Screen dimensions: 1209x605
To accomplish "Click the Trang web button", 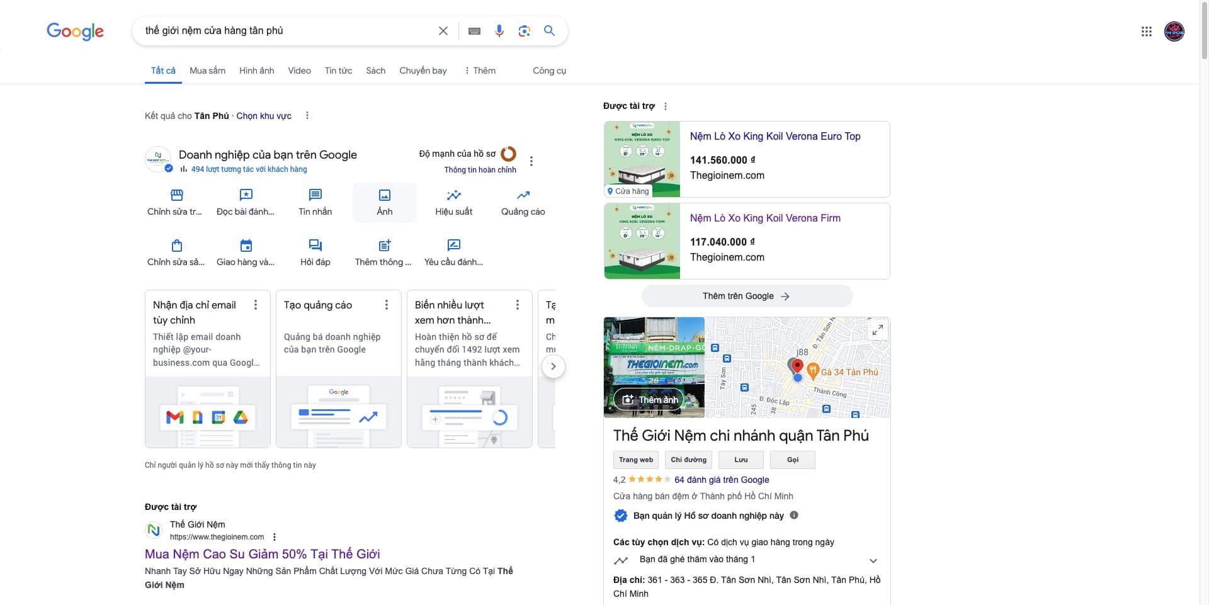I will (x=636, y=460).
